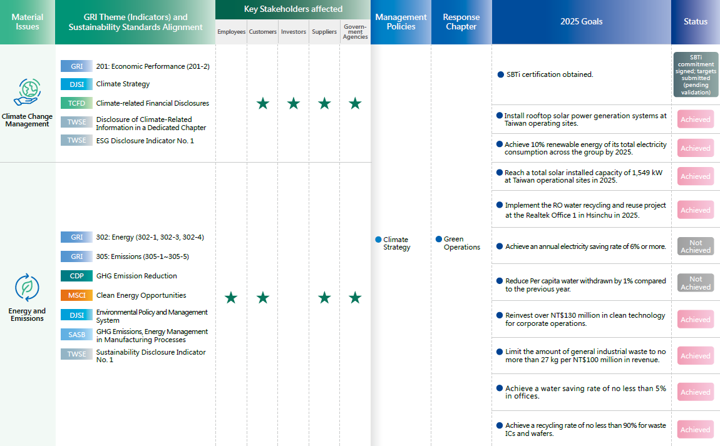Screen dimensions: 720x446
Task: Select the TWSE tag beside ESG Disclosure Indicator No. 1
Action: (x=76, y=140)
